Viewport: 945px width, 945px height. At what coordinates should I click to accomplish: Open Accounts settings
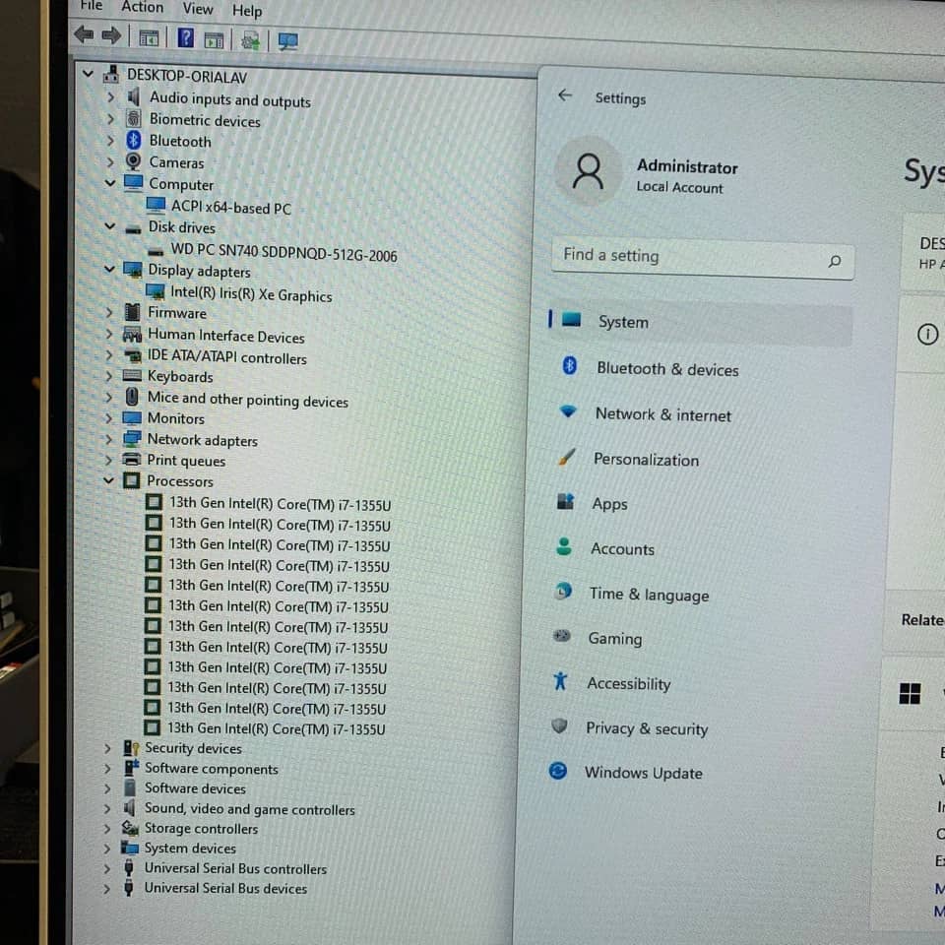point(622,549)
